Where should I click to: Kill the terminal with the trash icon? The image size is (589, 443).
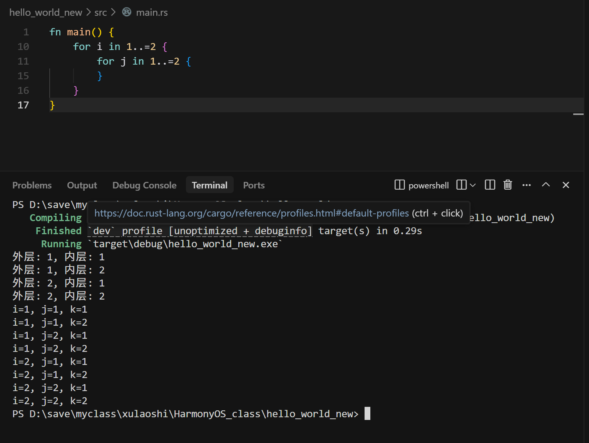click(508, 185)
